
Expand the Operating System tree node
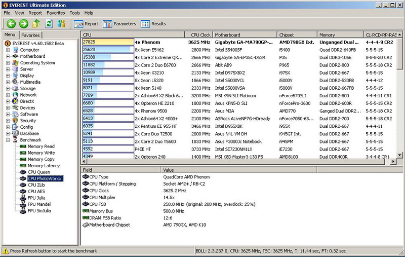click(8, 63)
